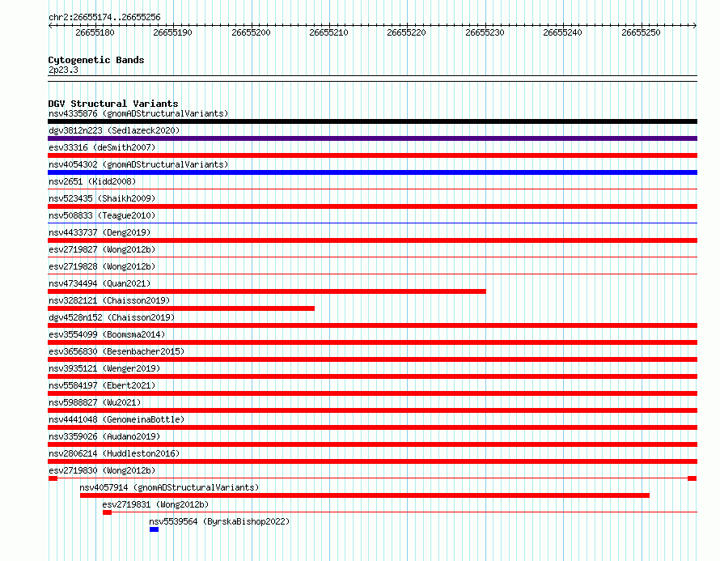
Task: Open dgv3812n223 (Sedlazeck2020) variant label
Action: coord(114,130)
